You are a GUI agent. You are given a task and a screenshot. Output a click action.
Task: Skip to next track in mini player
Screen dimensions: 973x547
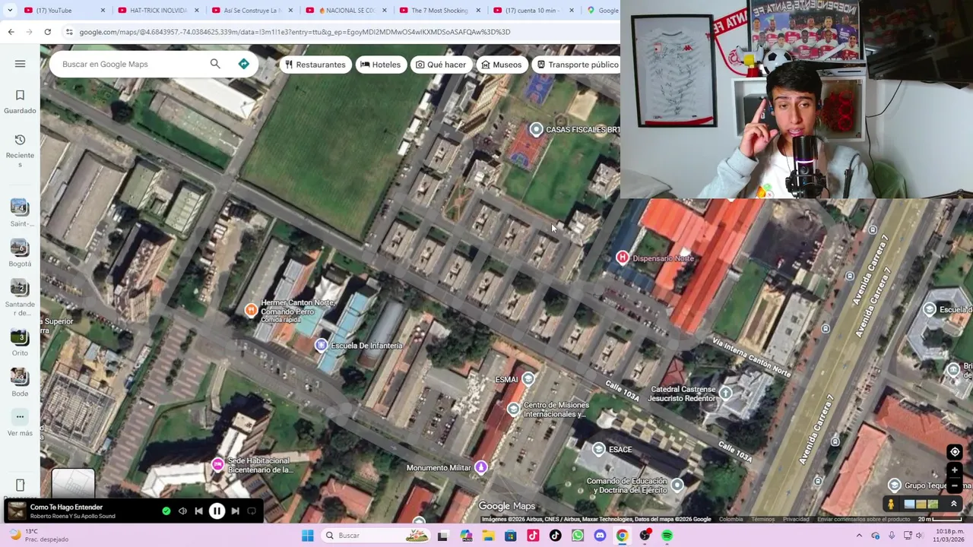[235, 511]
